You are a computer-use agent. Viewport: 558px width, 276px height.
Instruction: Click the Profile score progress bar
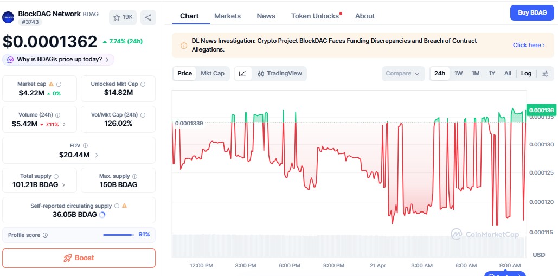(119, 235)
